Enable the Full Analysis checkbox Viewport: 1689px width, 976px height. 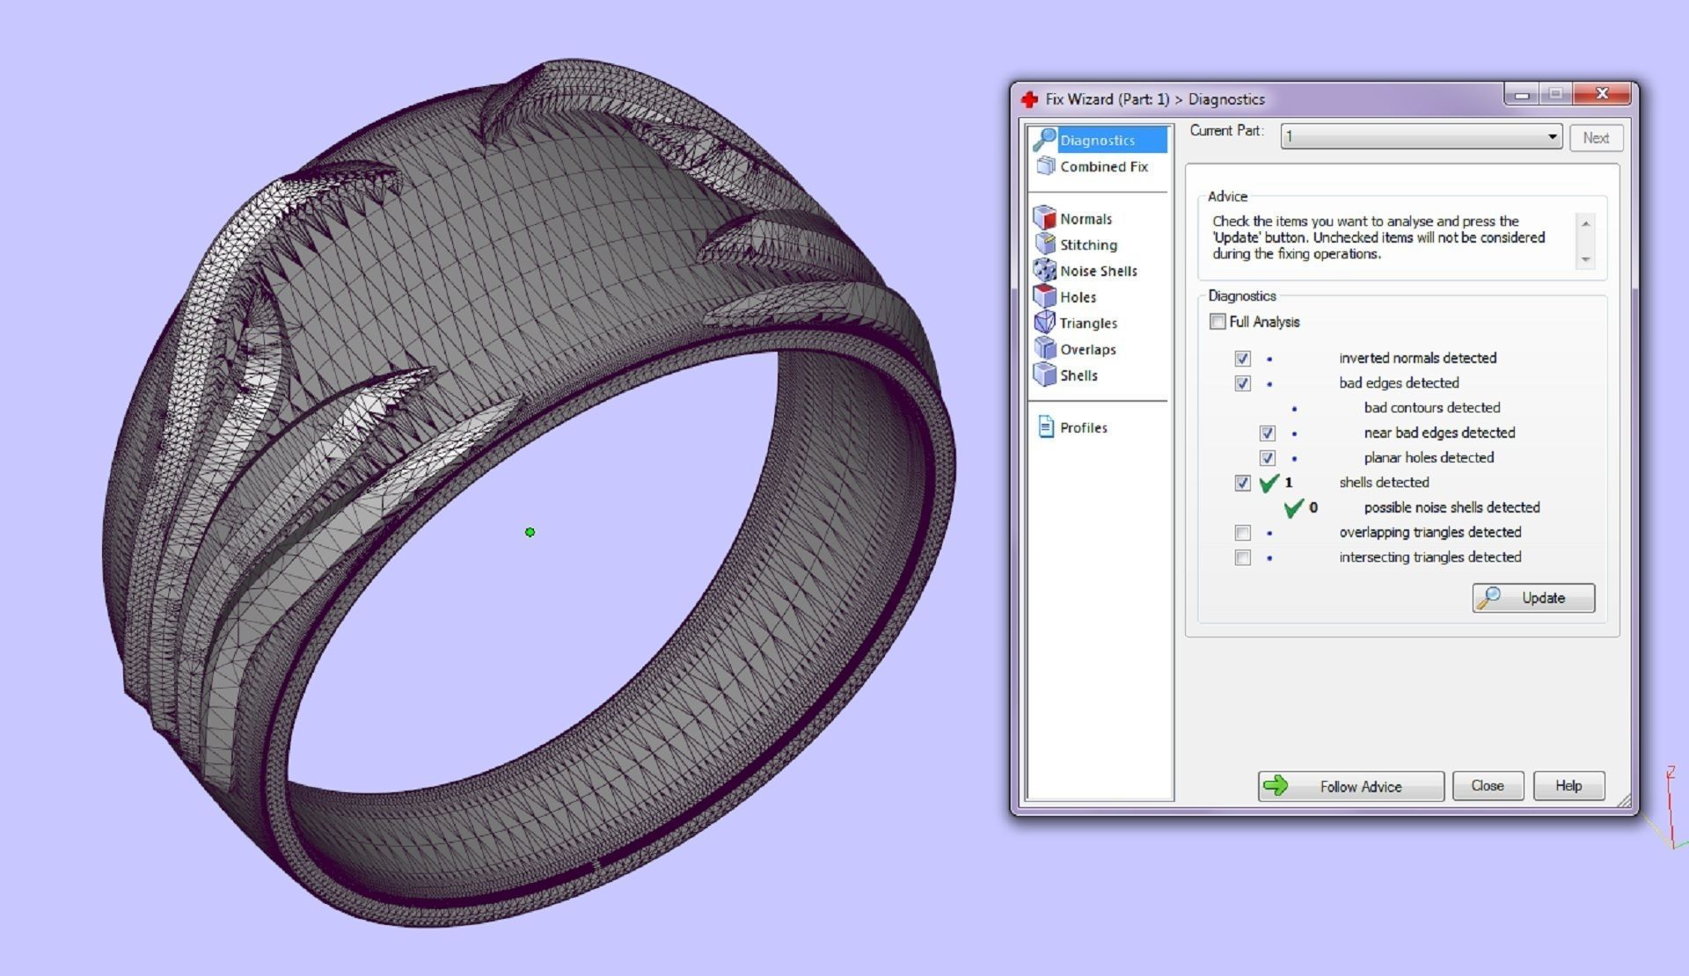pos(1217,322)
